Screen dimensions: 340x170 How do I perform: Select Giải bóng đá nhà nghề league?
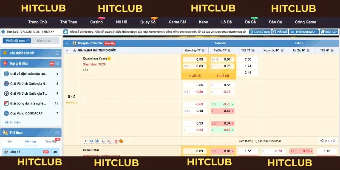click(31, 103)
